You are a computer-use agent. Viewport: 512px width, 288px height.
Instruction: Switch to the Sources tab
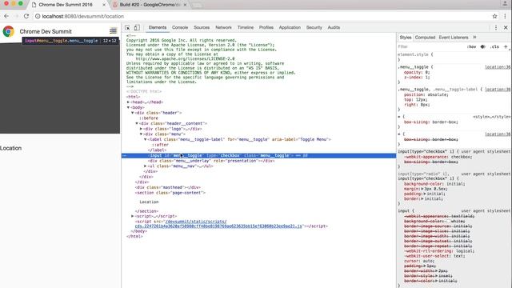pos(202,28)
